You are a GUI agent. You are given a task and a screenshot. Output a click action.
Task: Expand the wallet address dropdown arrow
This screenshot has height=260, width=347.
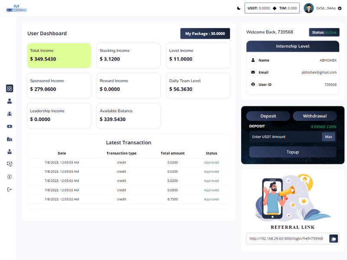340,8
